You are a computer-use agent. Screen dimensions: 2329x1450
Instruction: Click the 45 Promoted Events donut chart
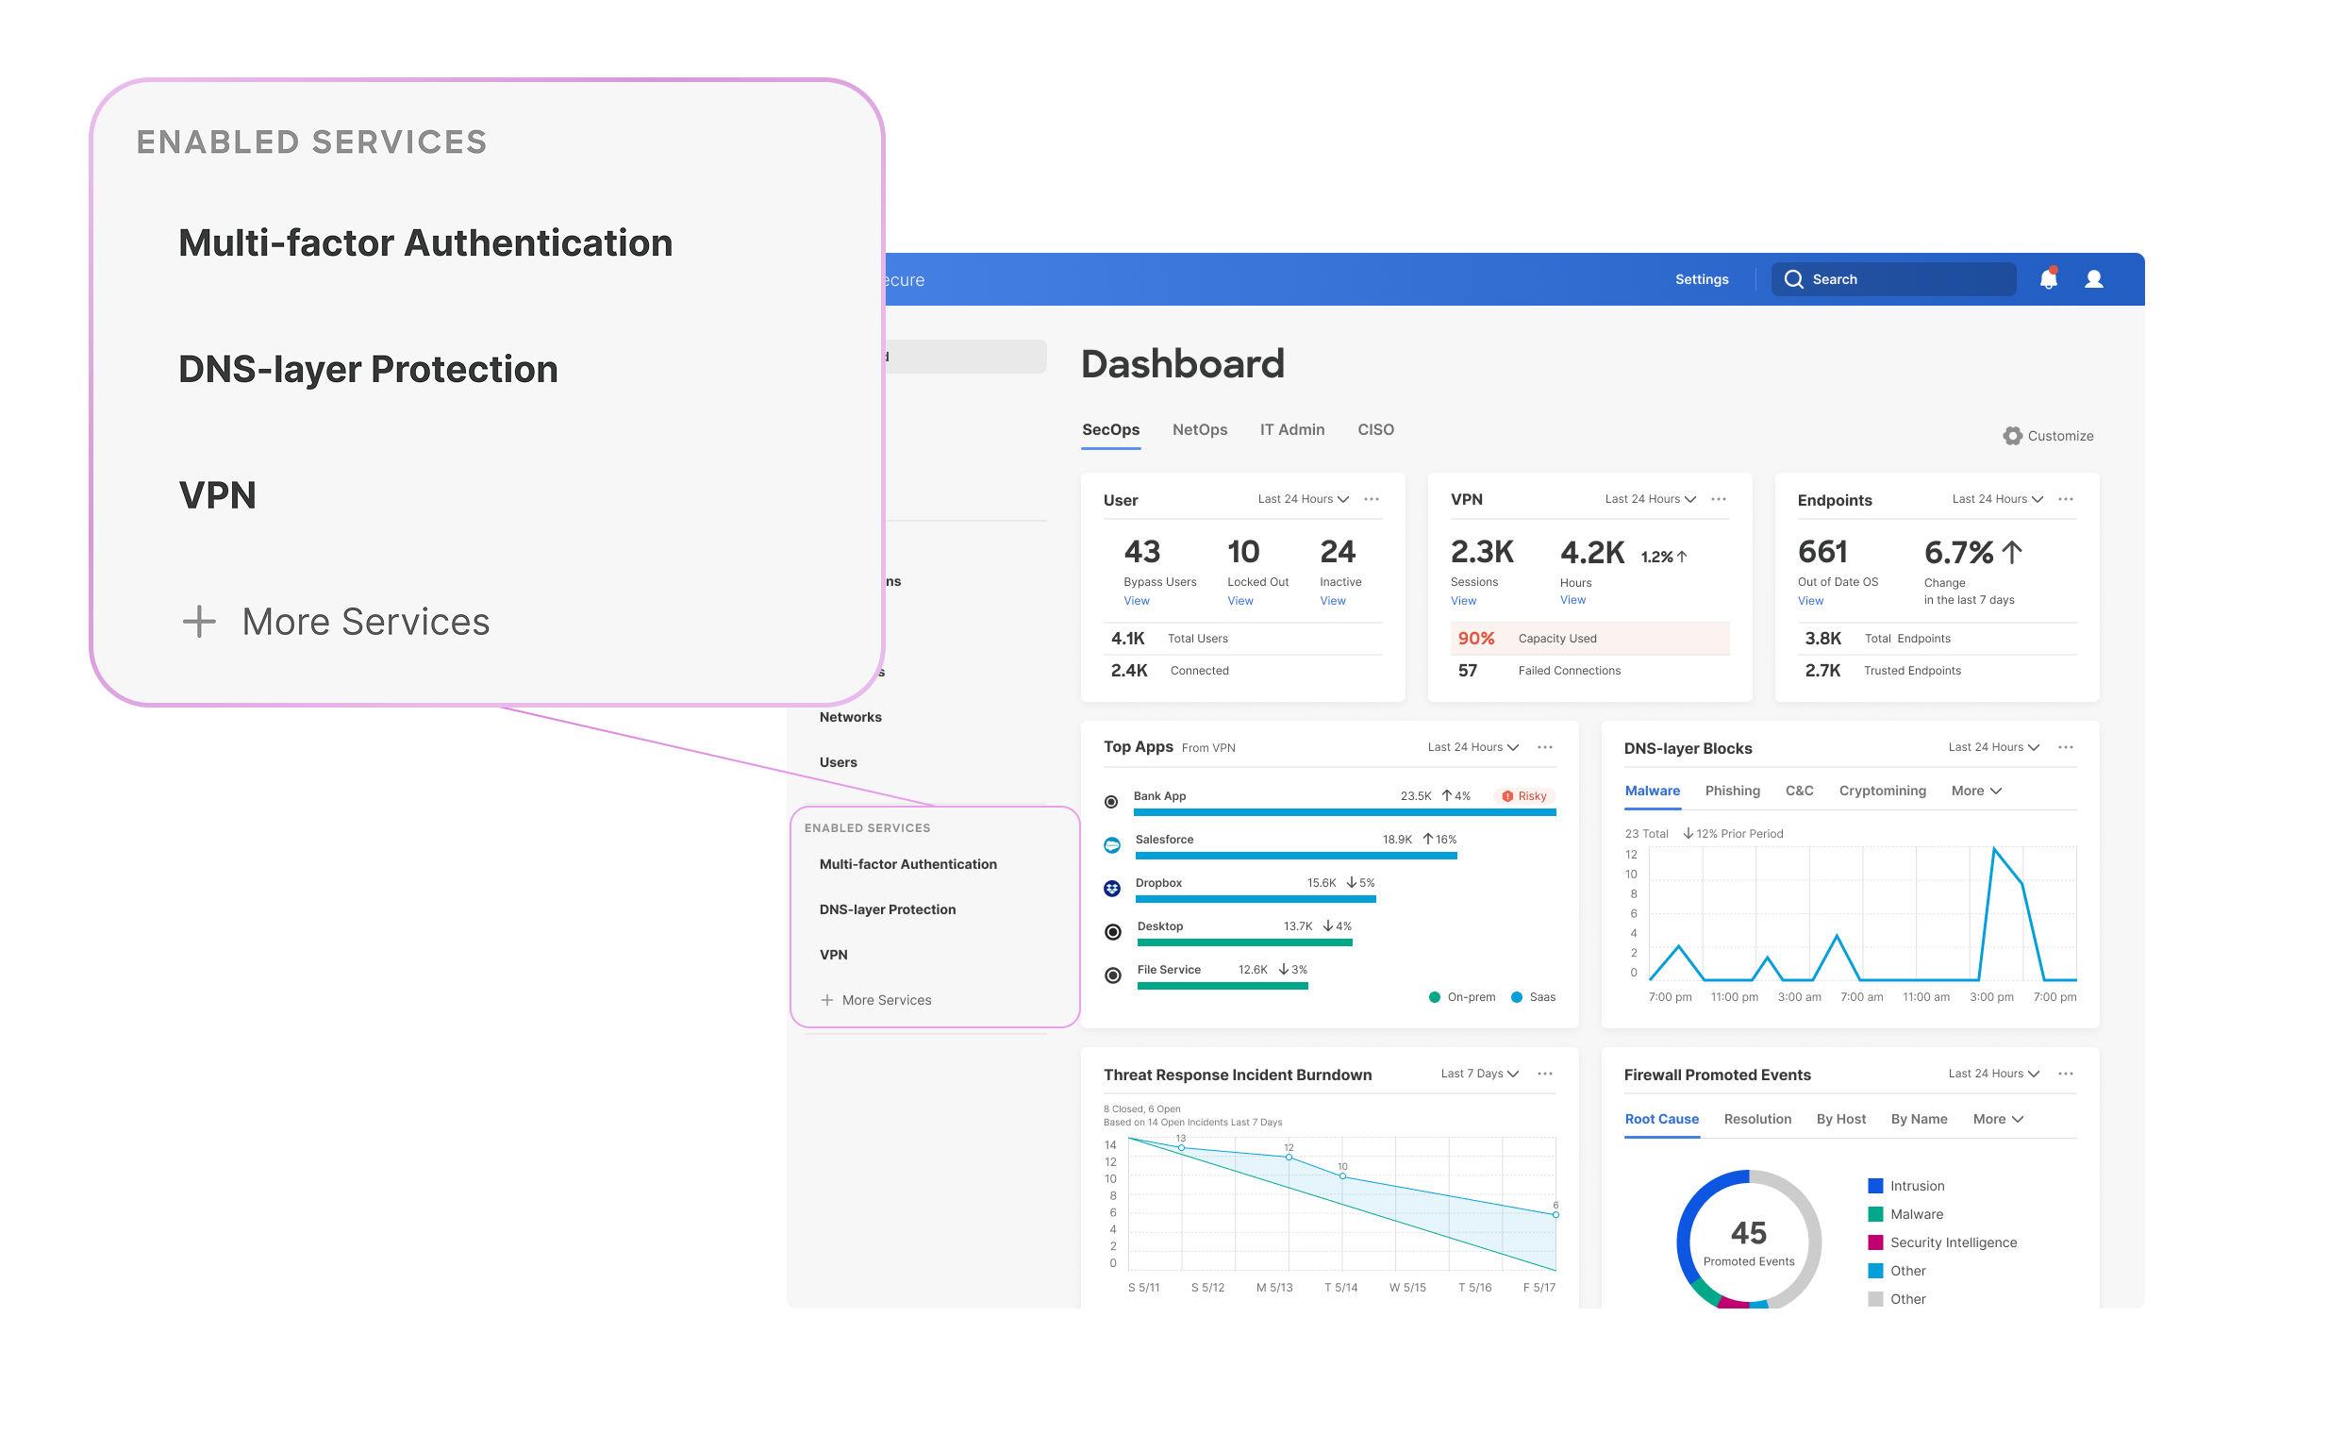(1749, 1240)
